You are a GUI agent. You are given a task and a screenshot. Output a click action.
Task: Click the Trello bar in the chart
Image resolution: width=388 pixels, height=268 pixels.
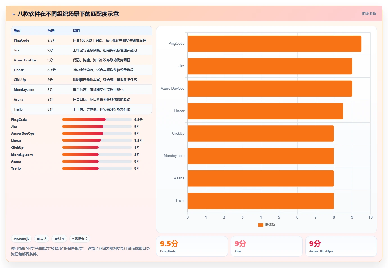pyautogui.click(x=261, y=201)
